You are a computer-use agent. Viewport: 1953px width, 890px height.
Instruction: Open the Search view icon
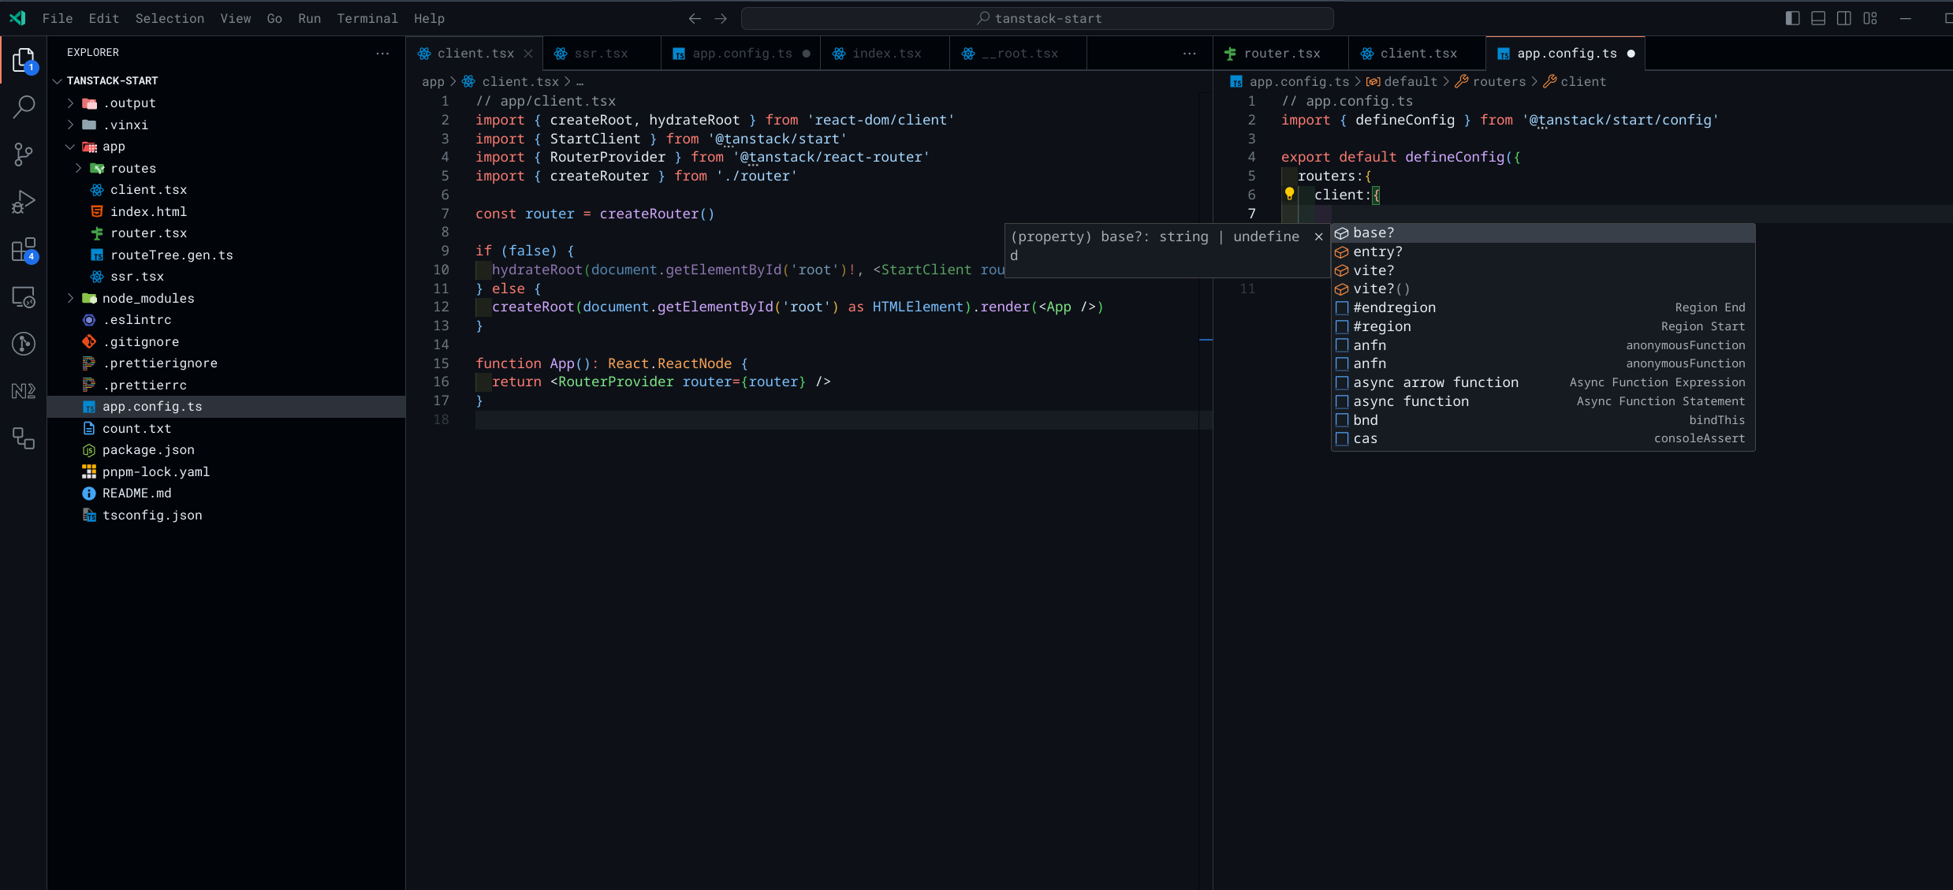(x=24, y=106)
